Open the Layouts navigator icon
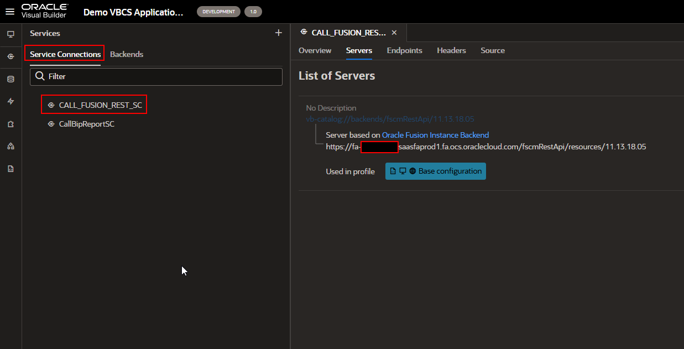Viewport: 684px width, 349px height. [x=11, y=146]
